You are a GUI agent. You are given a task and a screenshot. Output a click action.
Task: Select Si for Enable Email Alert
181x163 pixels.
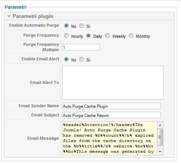pyautogui.click(x=82, y=59)
